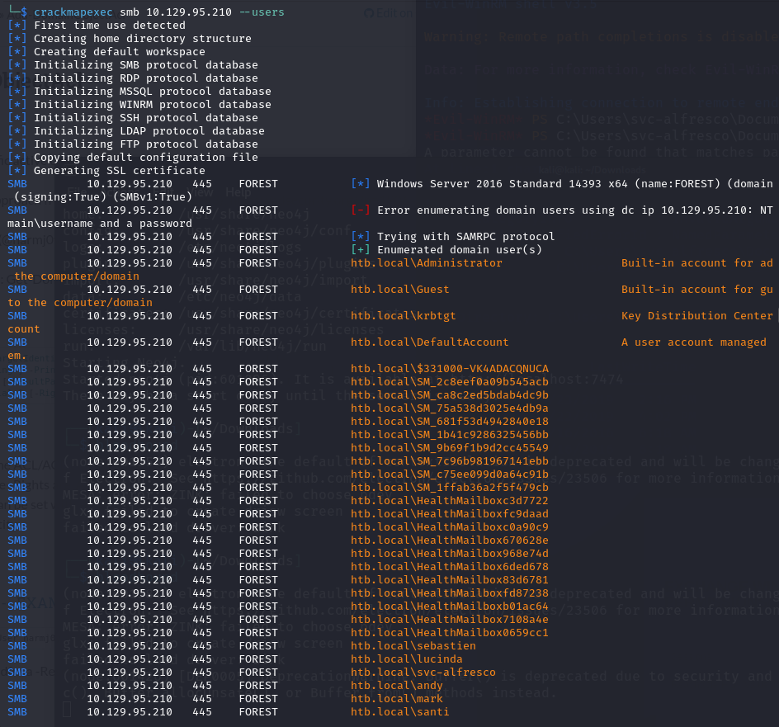779x727 pixels.
Task: Select htb.local\andy username
Action: [x=396, y=685]
